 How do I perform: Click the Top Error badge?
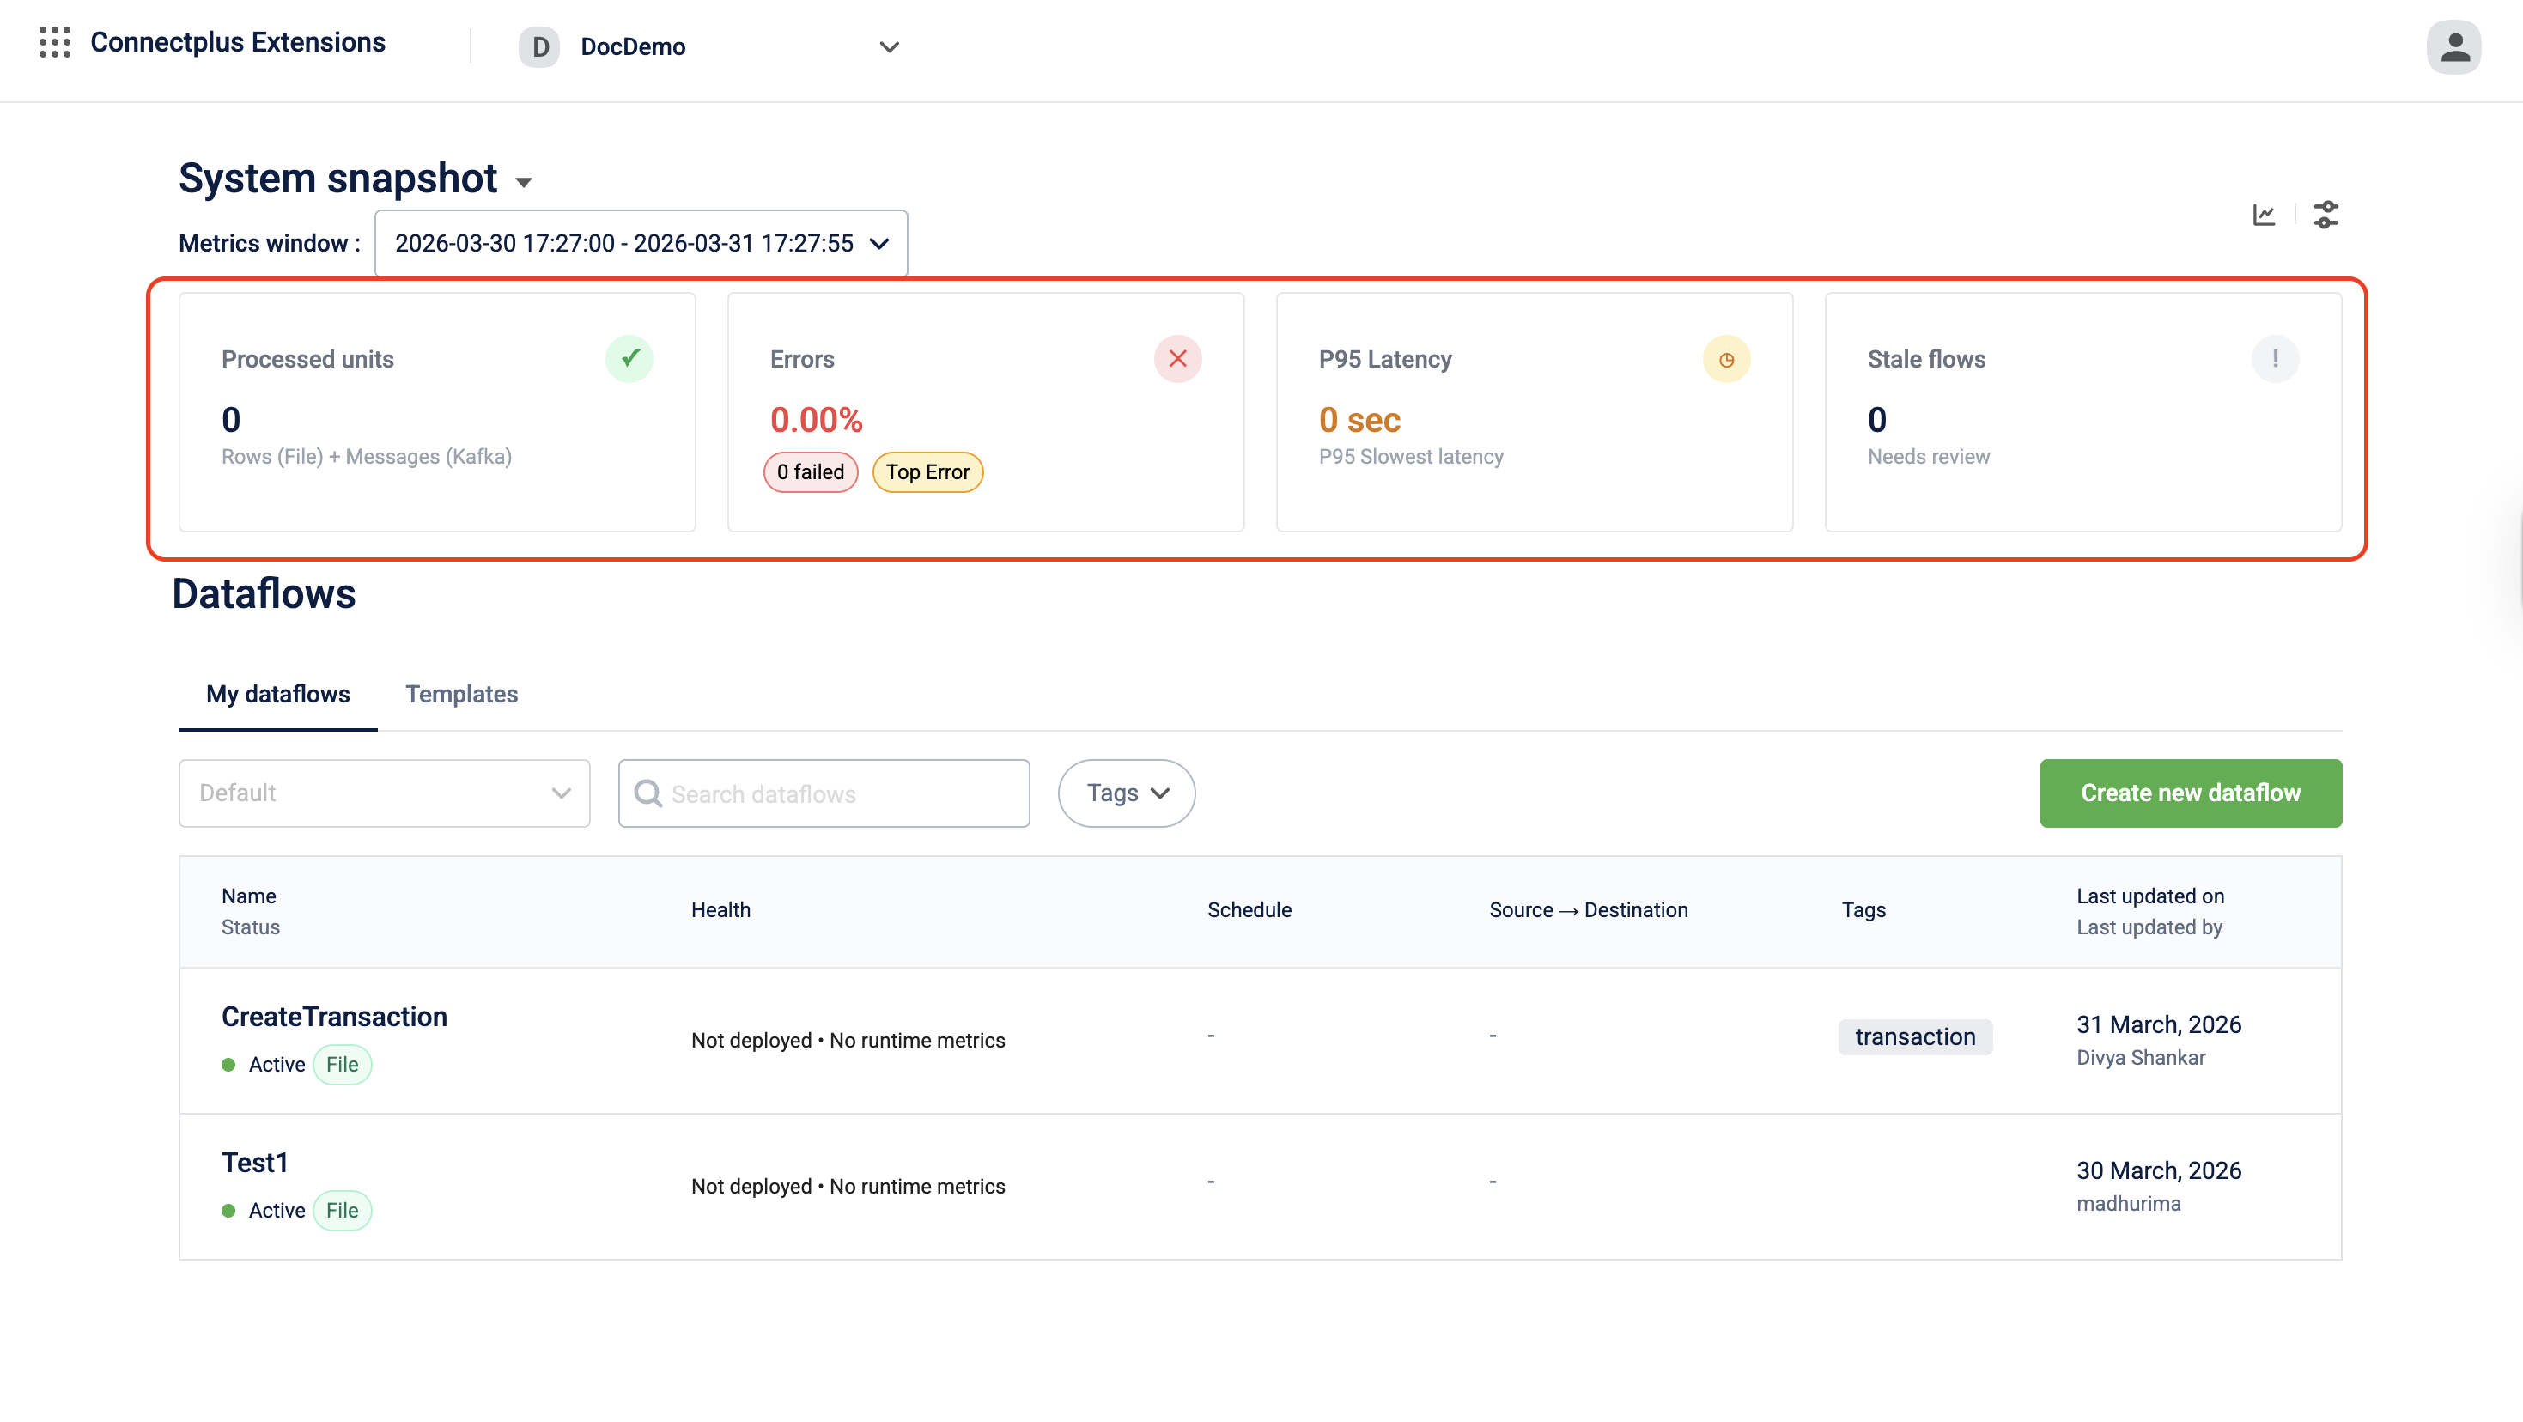click(x=927, y=472)
